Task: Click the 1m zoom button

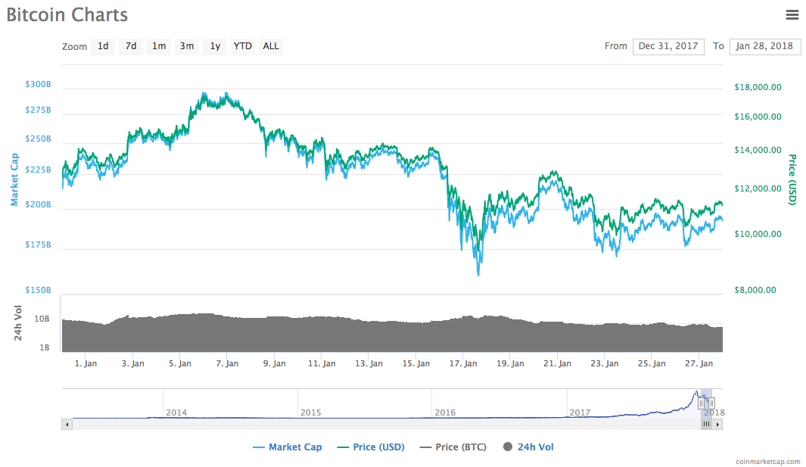Action: pos(158,46)
